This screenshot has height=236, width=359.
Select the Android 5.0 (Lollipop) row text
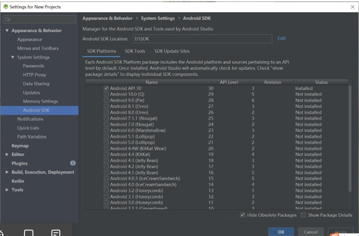132,142
